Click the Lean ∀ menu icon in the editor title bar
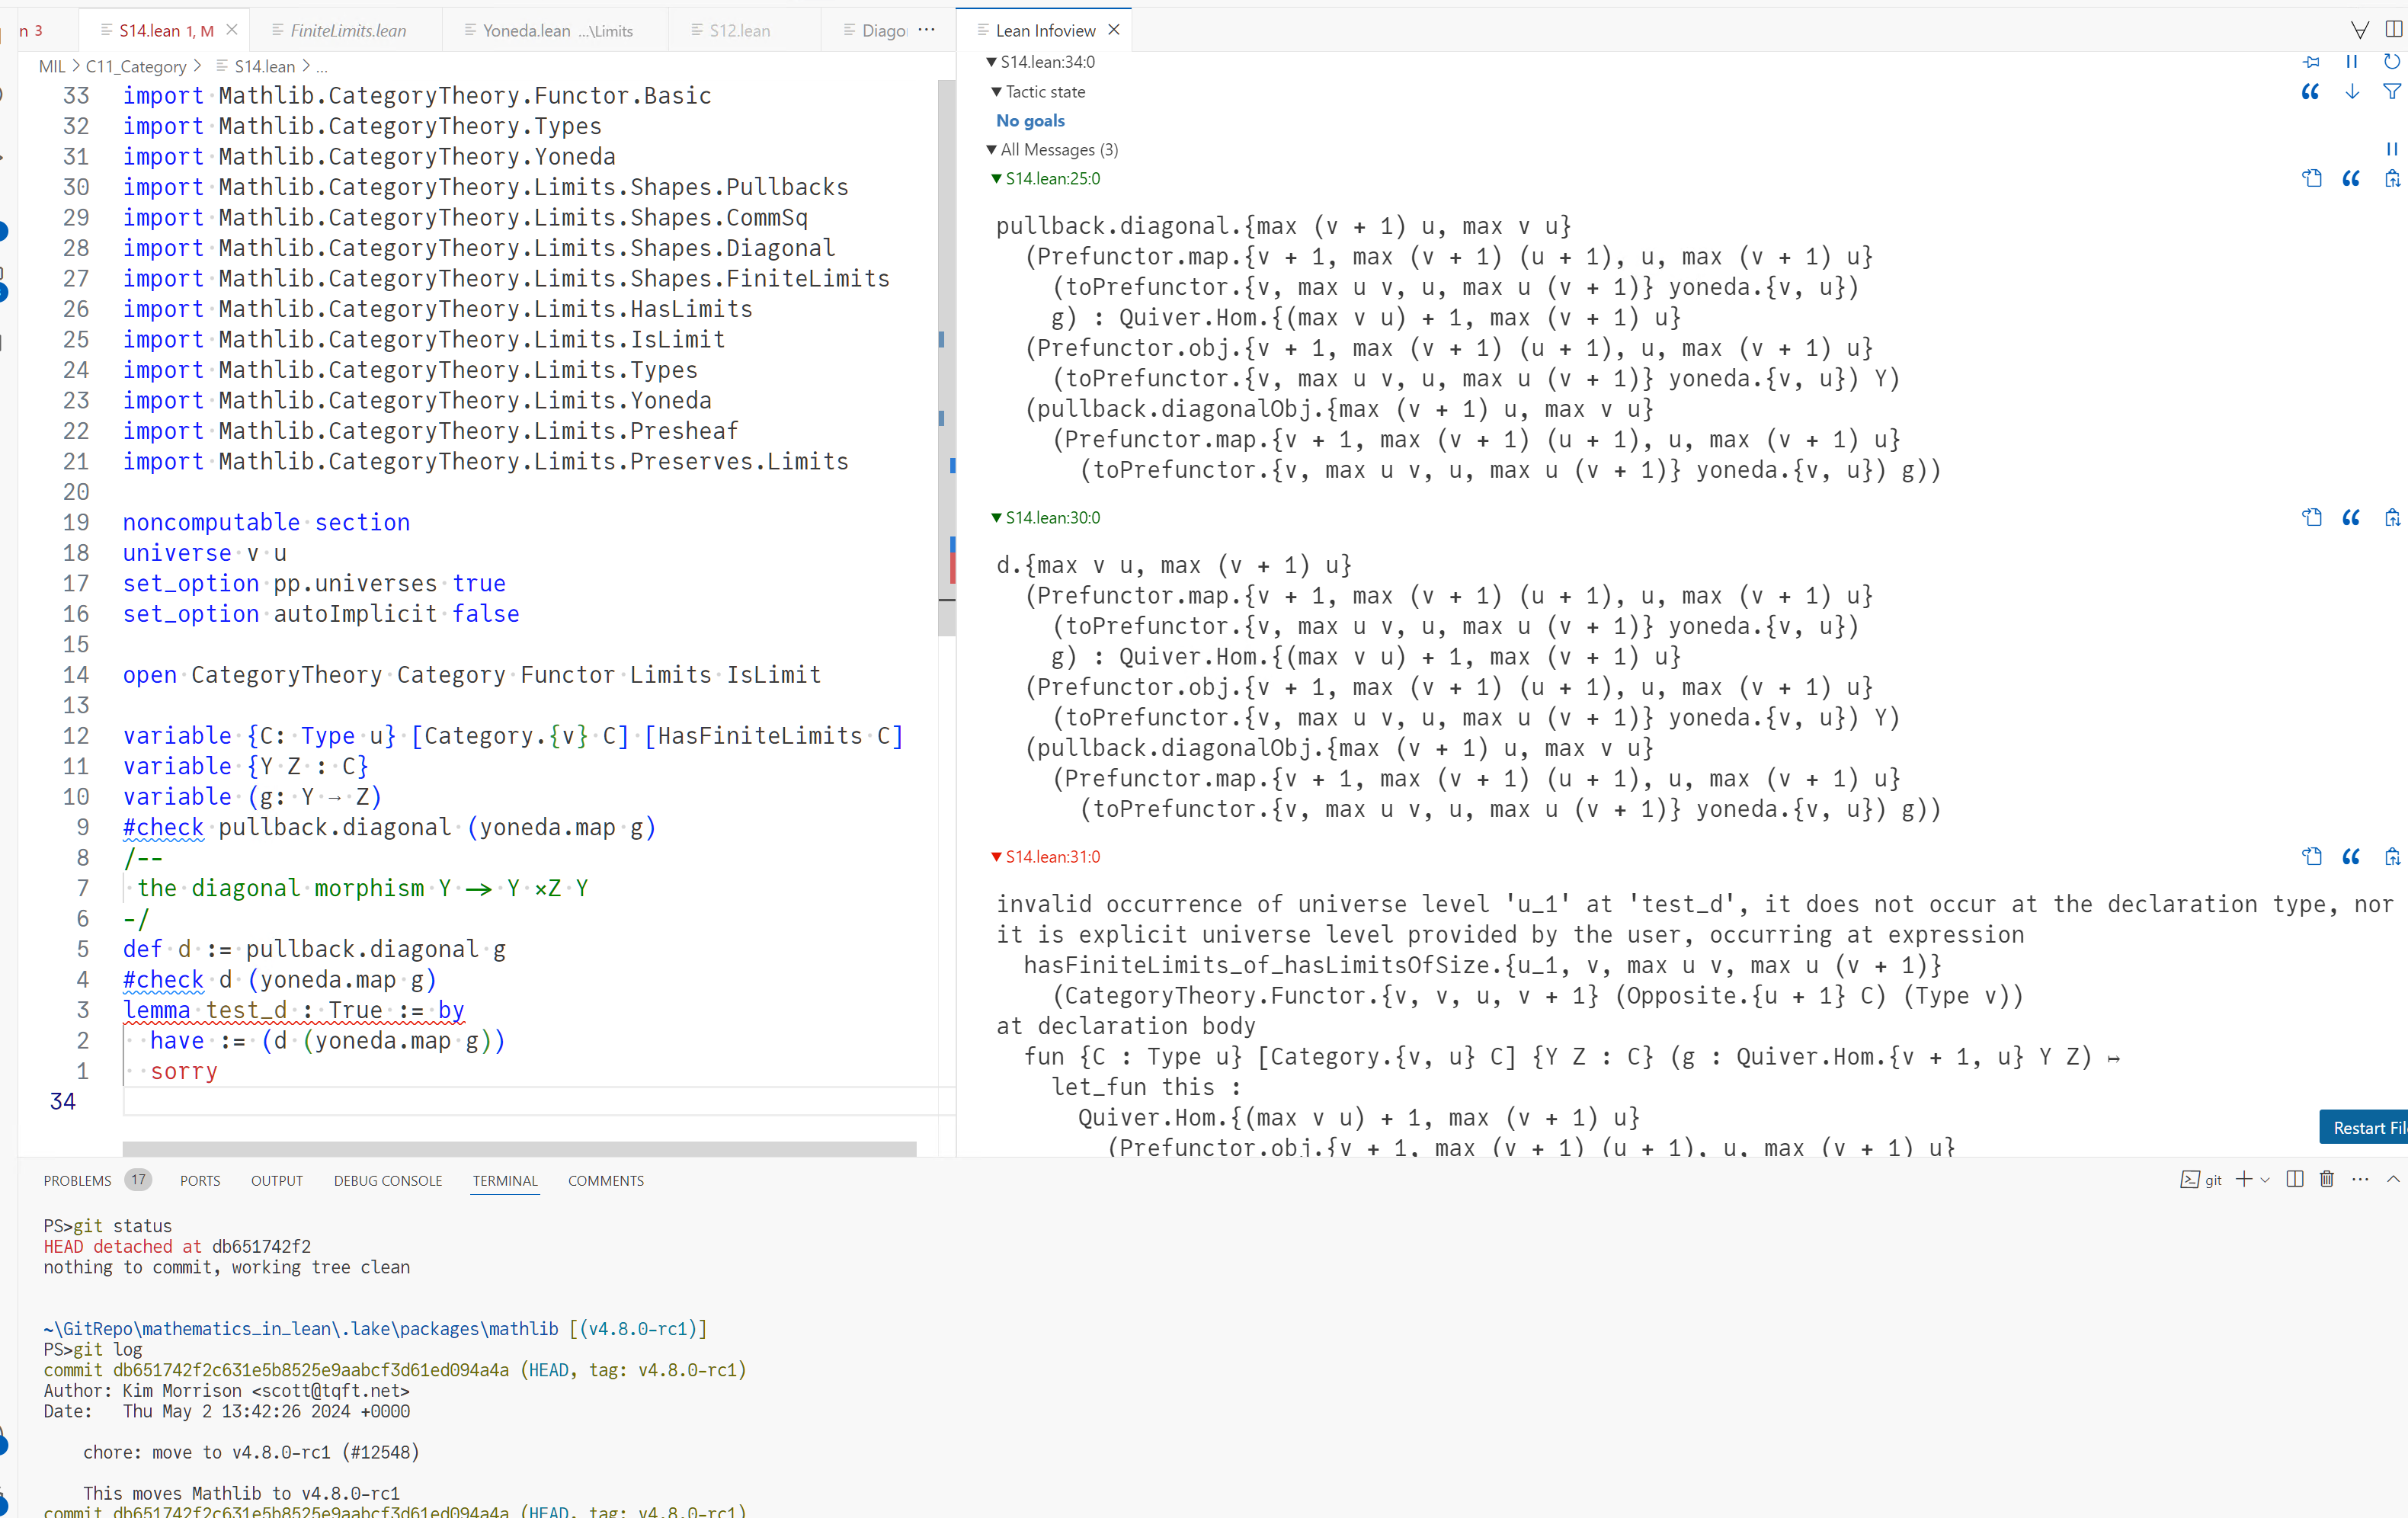 (x=2359, y=30)
